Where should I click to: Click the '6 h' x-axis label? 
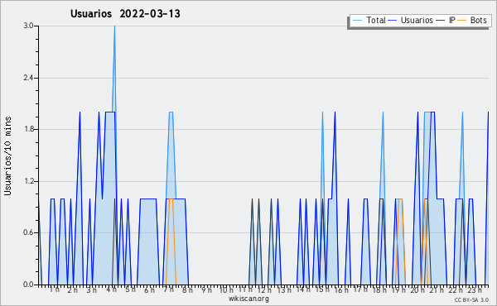click(149, 289)
